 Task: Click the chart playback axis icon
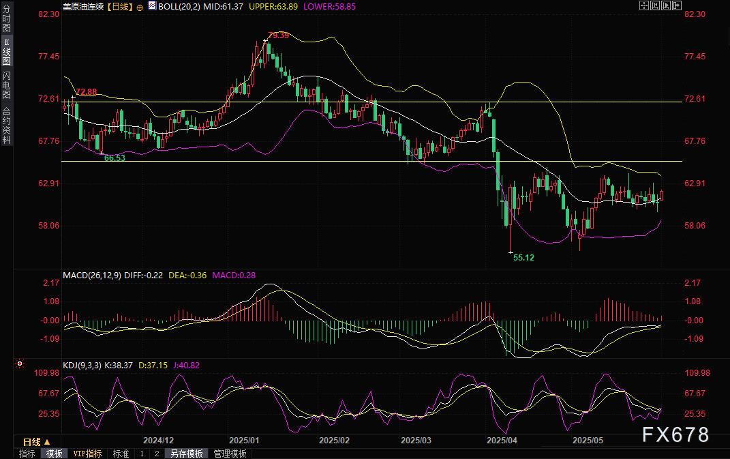coord(666,5)
